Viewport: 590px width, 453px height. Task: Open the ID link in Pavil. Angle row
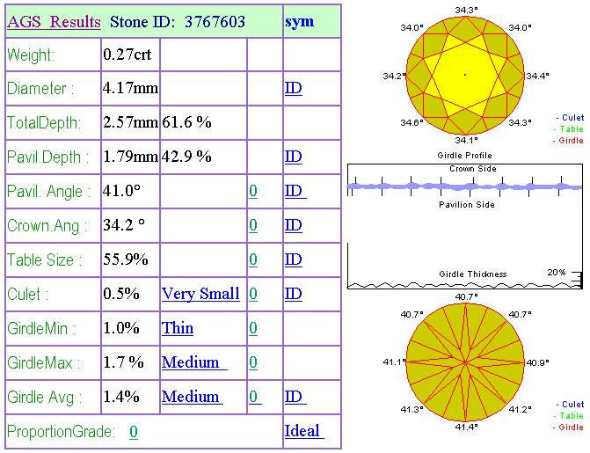pyautogui.click(x=295, y=191)
